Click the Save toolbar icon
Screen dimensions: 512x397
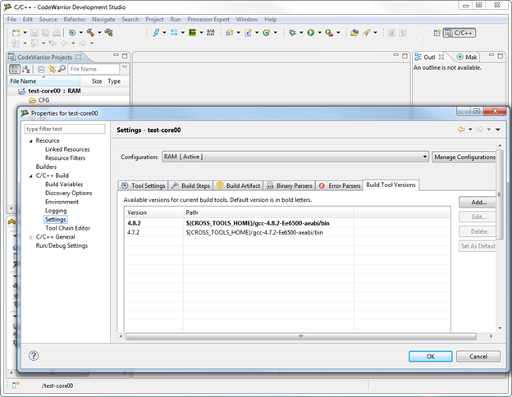(34, 33)
